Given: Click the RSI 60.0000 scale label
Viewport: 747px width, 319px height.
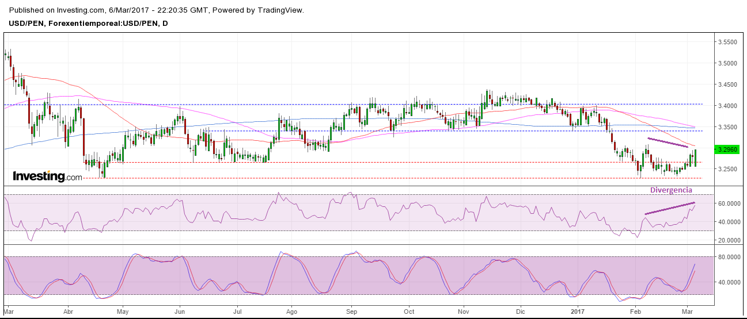Looking at the screenshot, I should (x=728, y=203).
